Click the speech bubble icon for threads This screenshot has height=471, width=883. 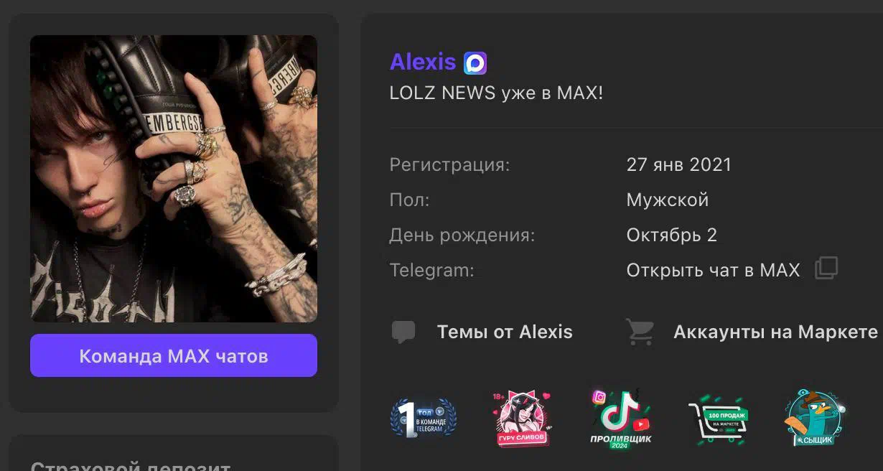403,332
